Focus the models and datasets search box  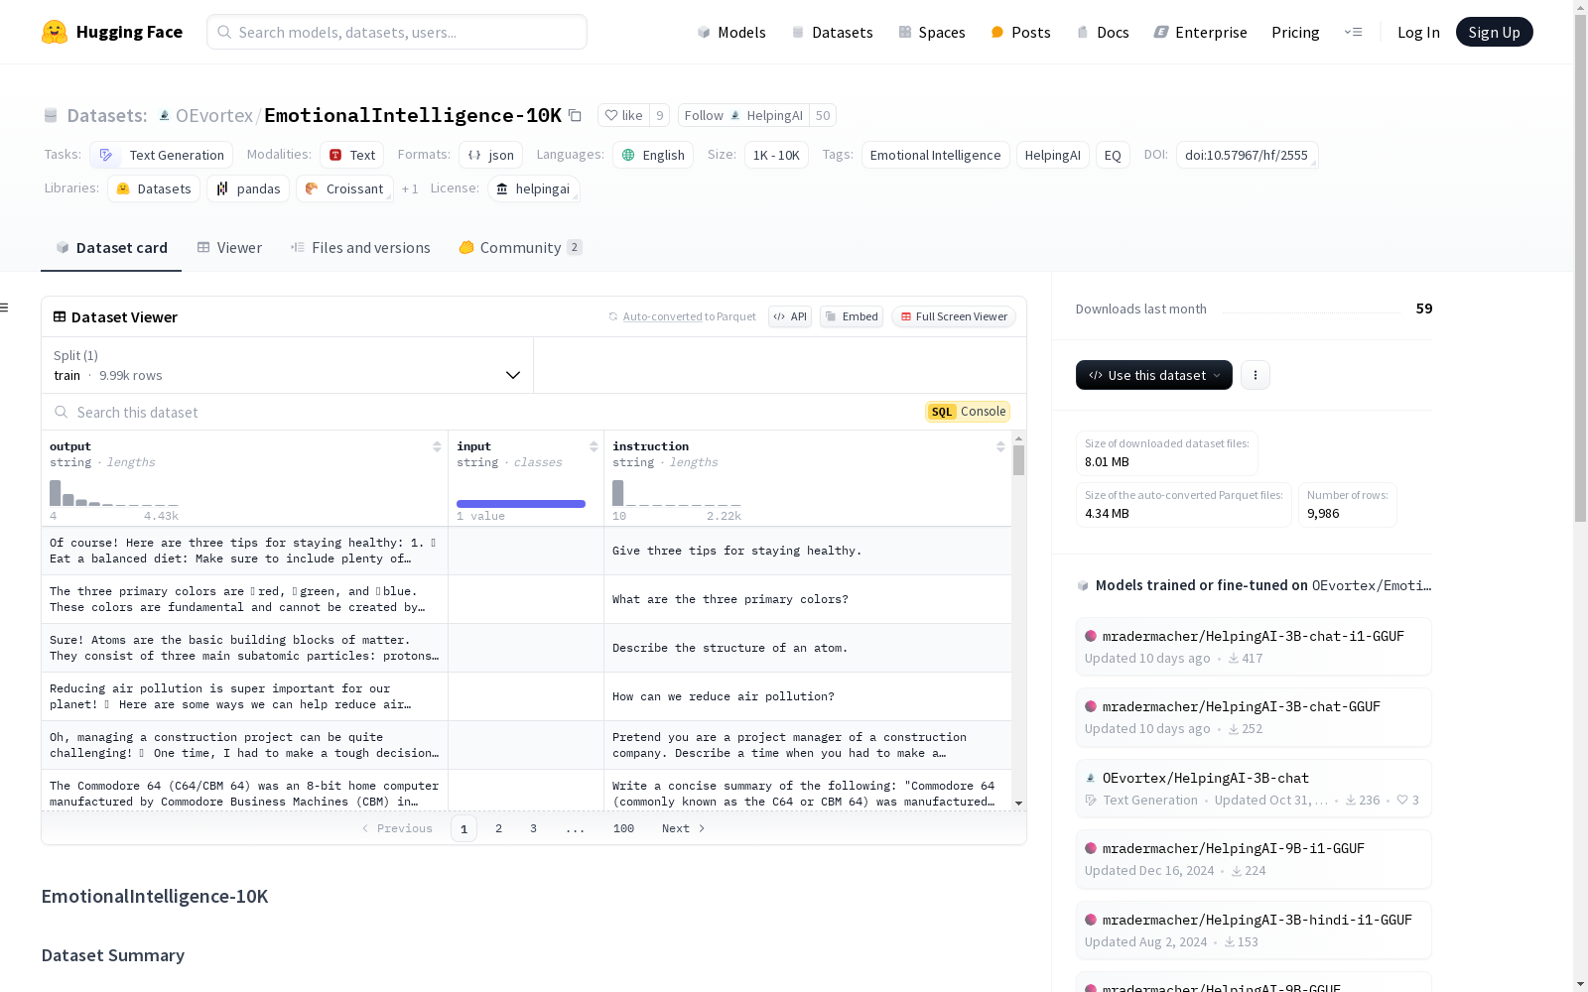pyautogui.click(x=397, y=32)
